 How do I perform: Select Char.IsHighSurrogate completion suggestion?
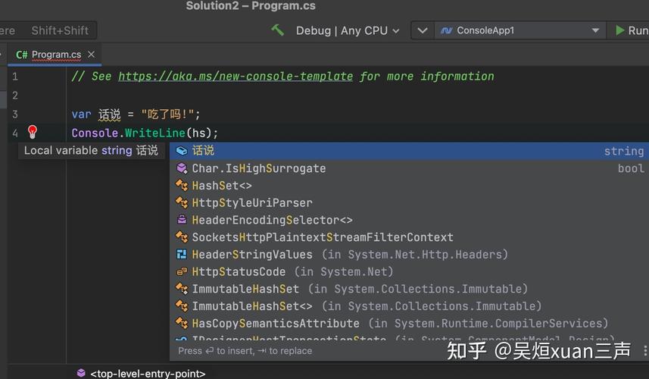click(409, 168)
